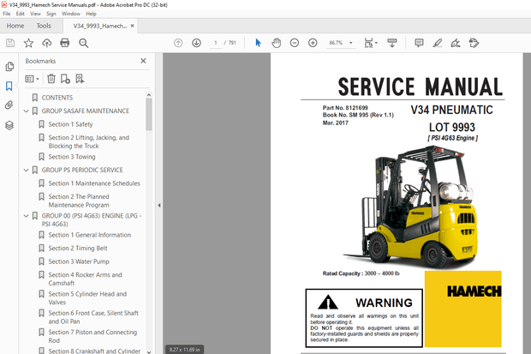
Task: Collapse GROUP SASAFE MAINTENANCE bookmark group
Action: pos(26,111)
